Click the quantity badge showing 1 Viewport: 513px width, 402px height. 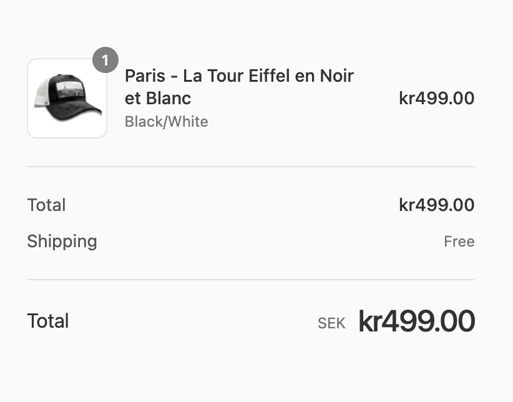[105, 61]
